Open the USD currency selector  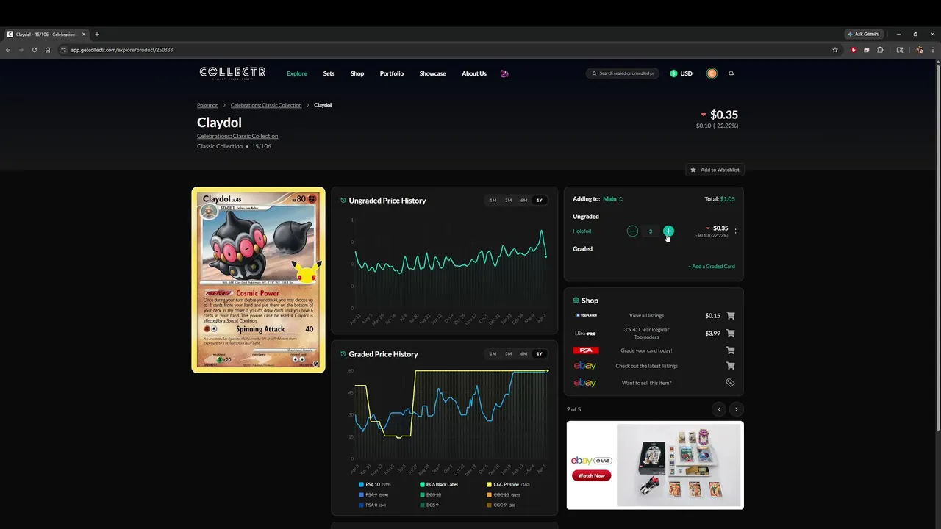click(x=681, y=73)
